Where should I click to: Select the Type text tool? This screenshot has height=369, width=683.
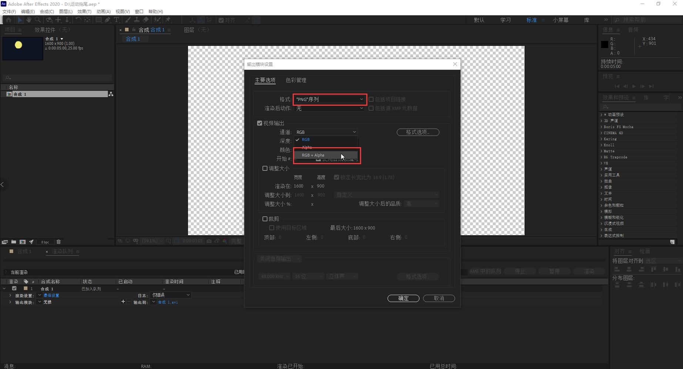click(117, 20)
